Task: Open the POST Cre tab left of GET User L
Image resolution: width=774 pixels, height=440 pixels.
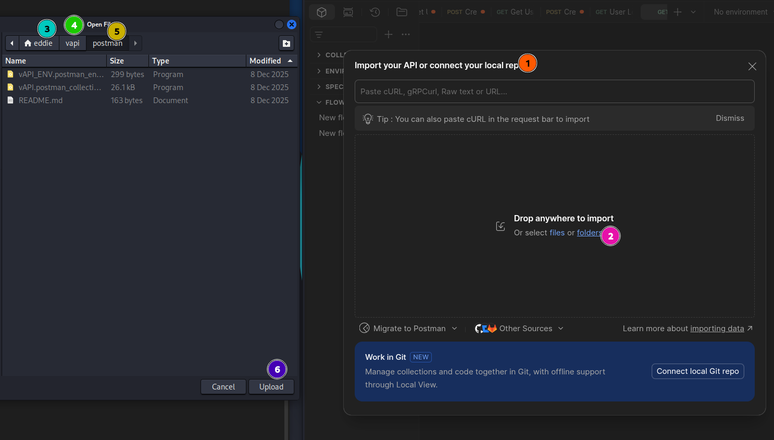Action: 565,12
